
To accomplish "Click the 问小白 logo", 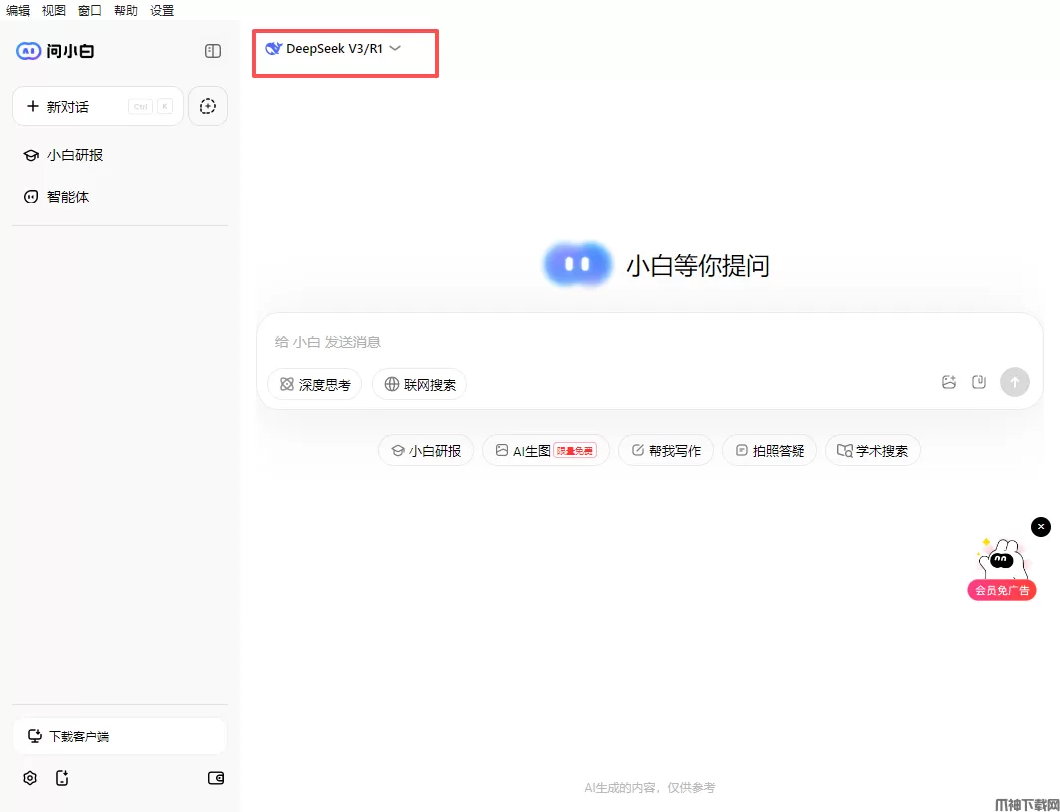I will [x=55, y=51].
